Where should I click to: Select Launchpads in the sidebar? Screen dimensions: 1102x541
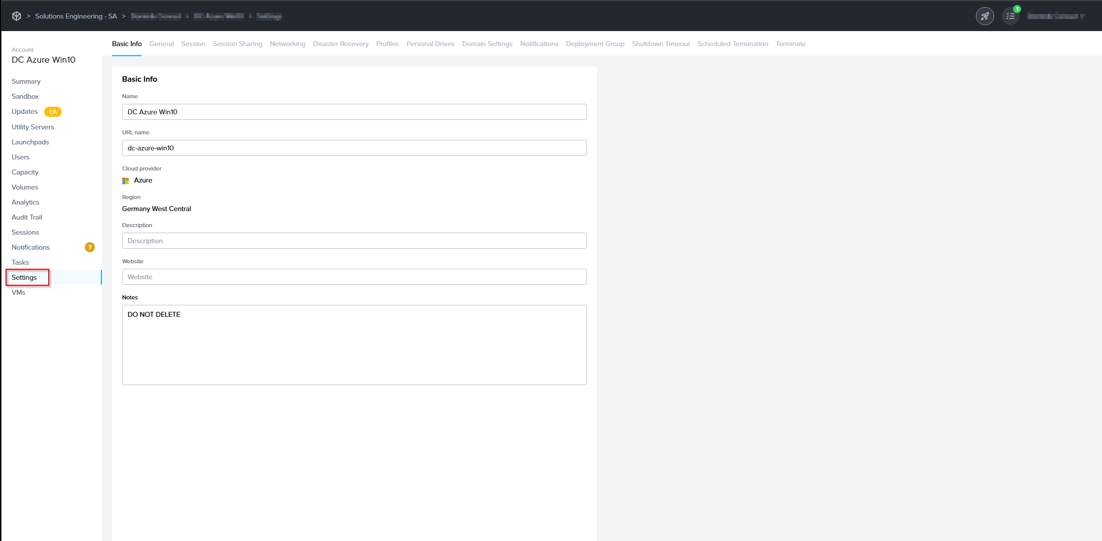click(30, 142)
